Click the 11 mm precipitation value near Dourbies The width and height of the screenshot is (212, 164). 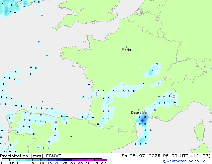point(145,117)
